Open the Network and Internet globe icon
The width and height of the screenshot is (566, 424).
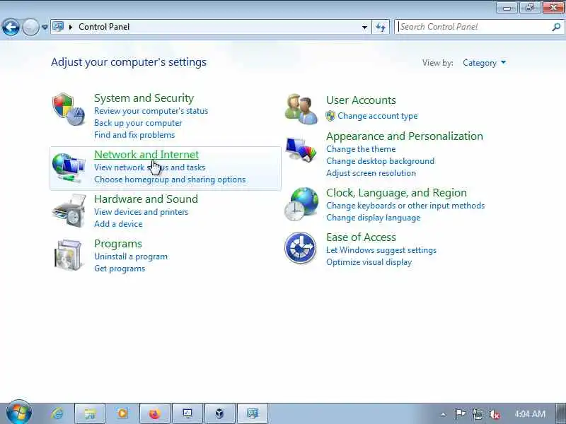(x=68, y=168)
